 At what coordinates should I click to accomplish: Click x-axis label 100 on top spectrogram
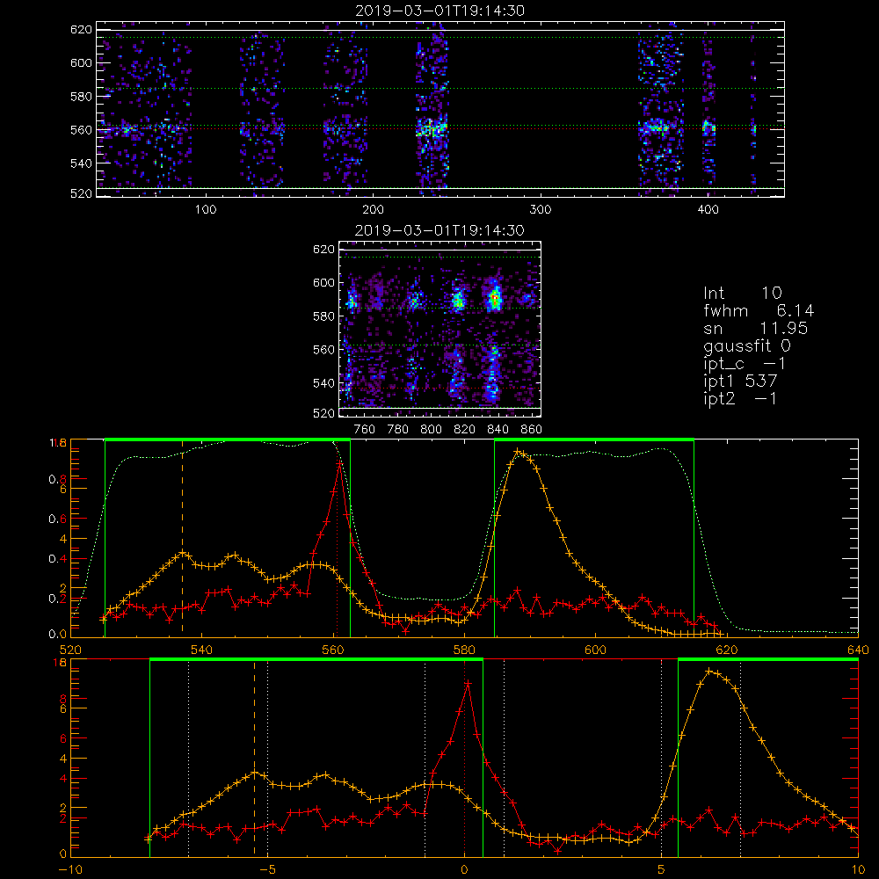(x=206, y=210)
